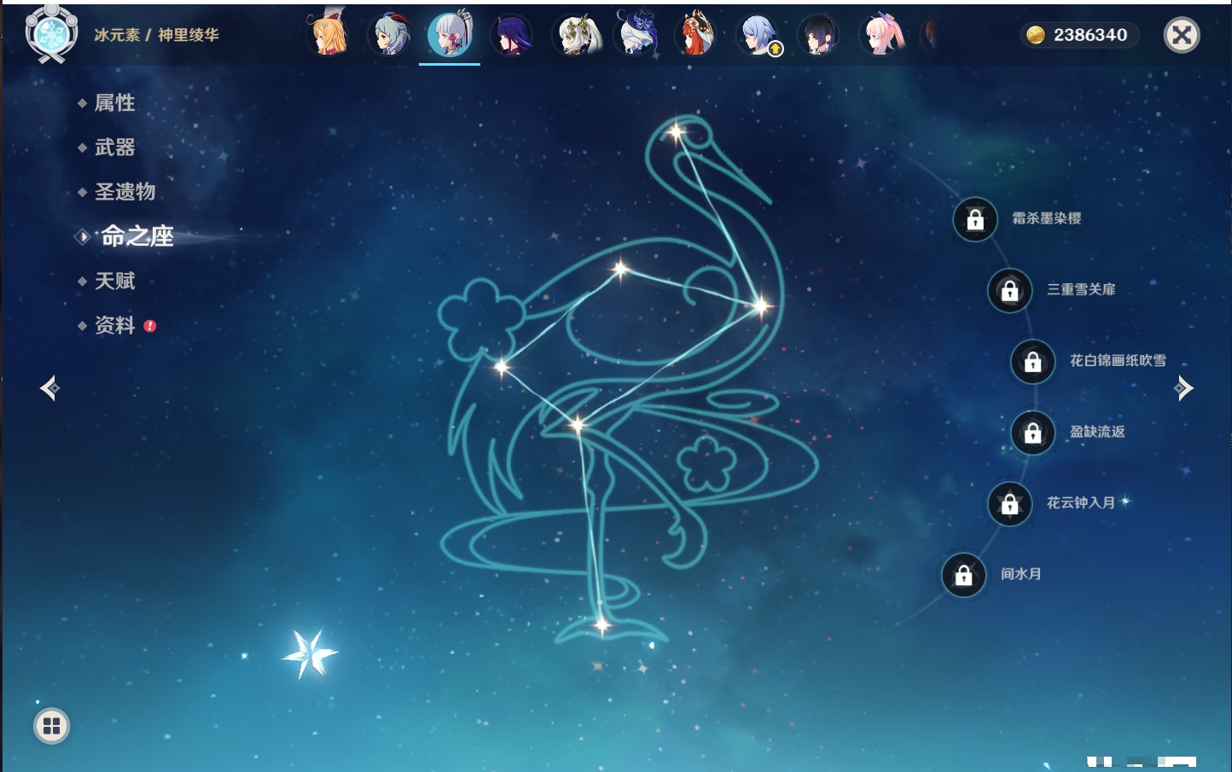Select the red-haired avatar with golden horns
This screenshot has height=772, width=1232.
coord(696,35)
